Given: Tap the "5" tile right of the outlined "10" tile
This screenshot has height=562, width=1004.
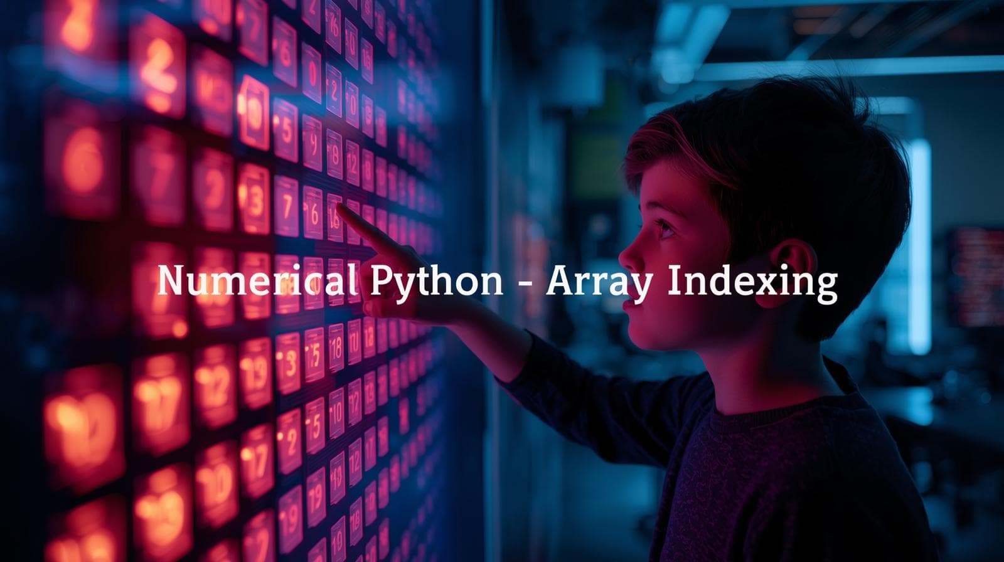Looking at the screenshot, I should 286,129.
